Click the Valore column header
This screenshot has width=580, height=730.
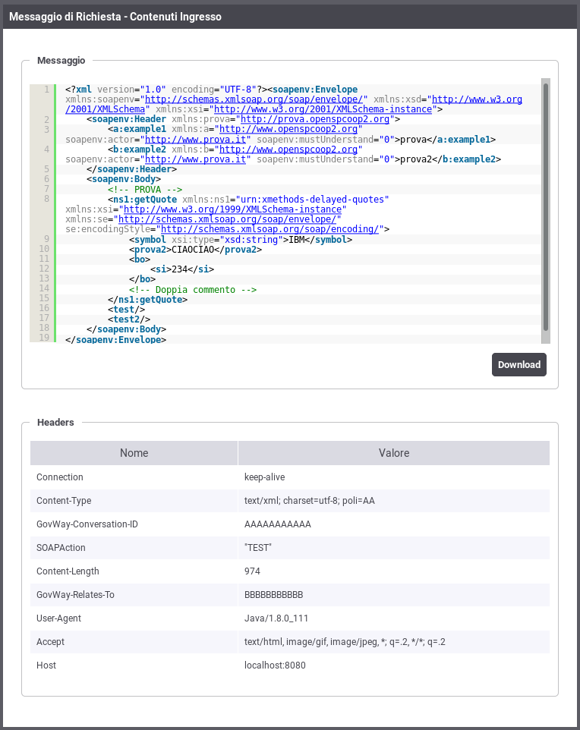[x=394, y=453]
